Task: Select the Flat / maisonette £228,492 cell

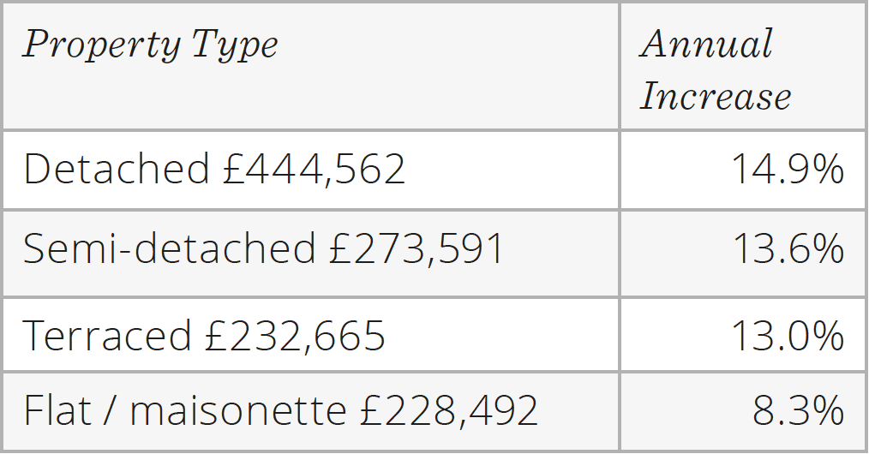Action: pos(311,411)
